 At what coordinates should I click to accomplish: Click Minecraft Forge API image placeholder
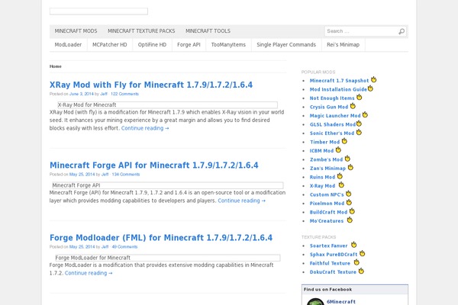pyautogui.click(x=168, y=185)
